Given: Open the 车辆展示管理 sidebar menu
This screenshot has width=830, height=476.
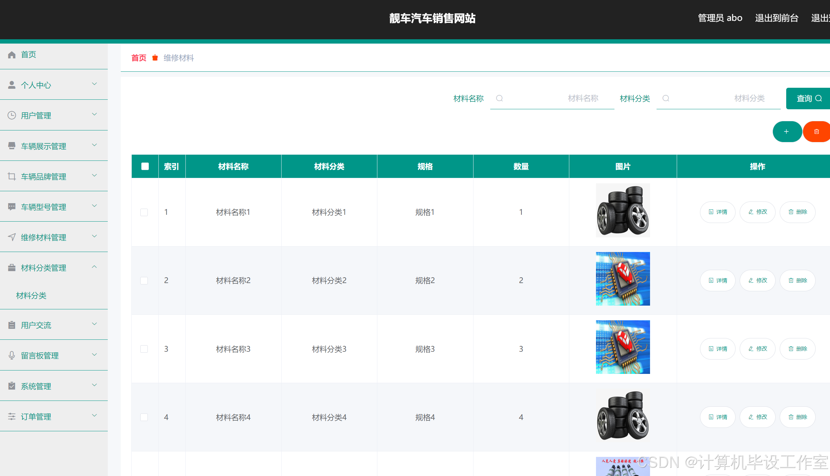Looking at the screenshot, I should pyautogui.click(x=43, y=146).
